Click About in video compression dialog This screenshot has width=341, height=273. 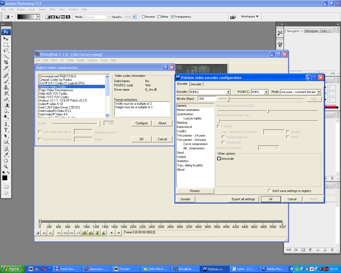point(162,123)
